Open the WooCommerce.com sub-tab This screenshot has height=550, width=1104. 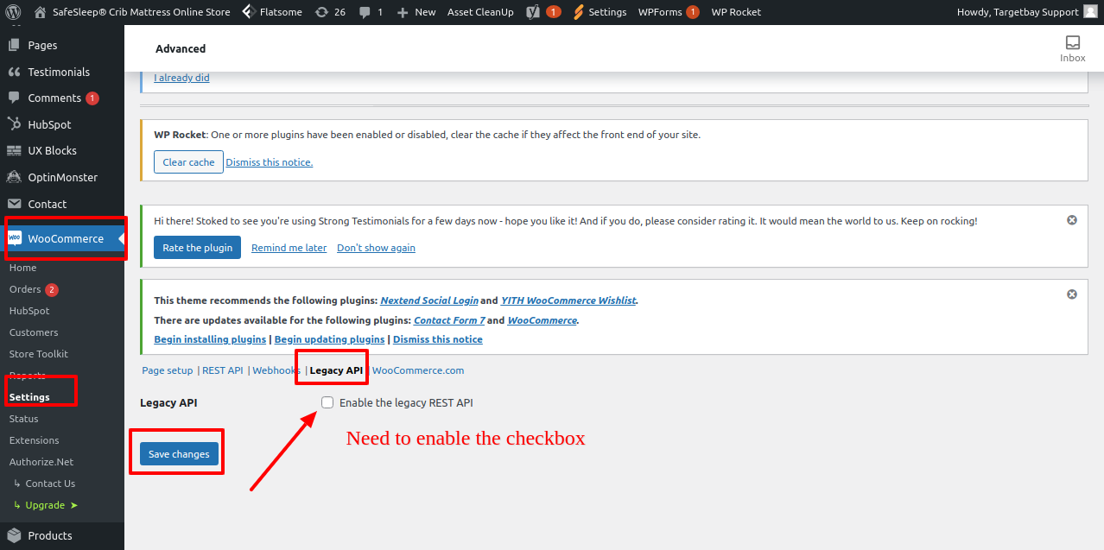(x=418, y=370)
